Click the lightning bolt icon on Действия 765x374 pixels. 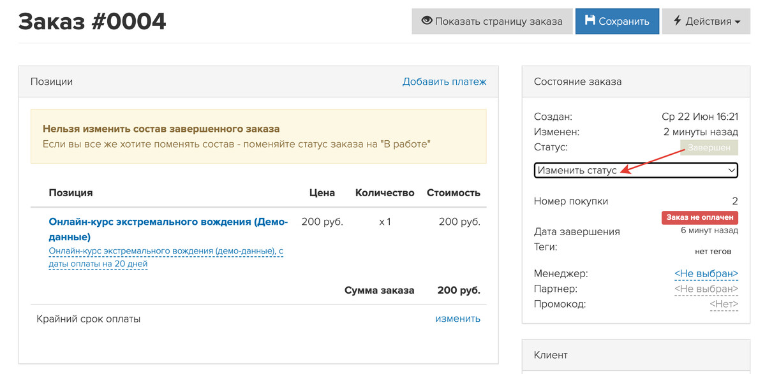pyautogui.click(x=677, y=21)
